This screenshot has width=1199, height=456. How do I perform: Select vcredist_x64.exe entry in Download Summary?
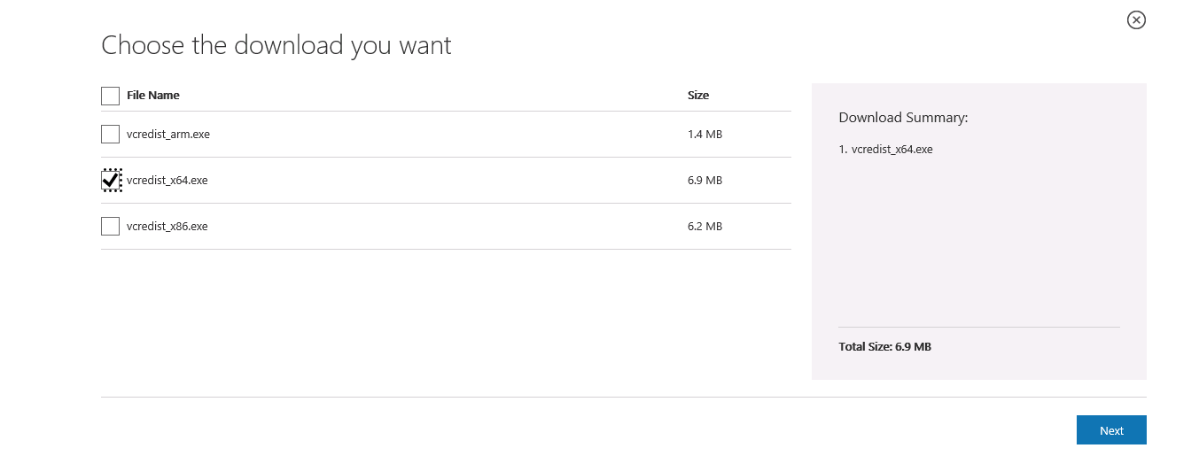pos(885,150)
